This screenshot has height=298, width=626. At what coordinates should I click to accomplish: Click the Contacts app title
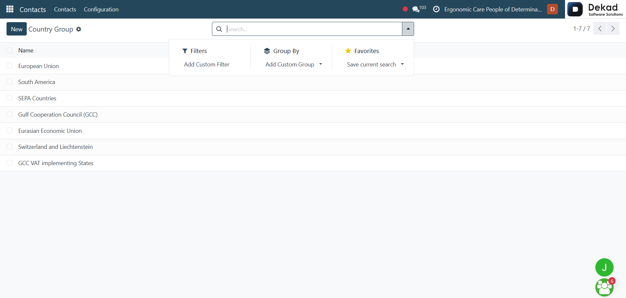(x=33, y=9)
